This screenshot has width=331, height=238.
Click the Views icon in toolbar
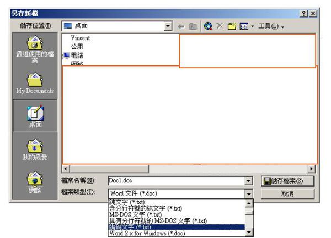(244, 26)
